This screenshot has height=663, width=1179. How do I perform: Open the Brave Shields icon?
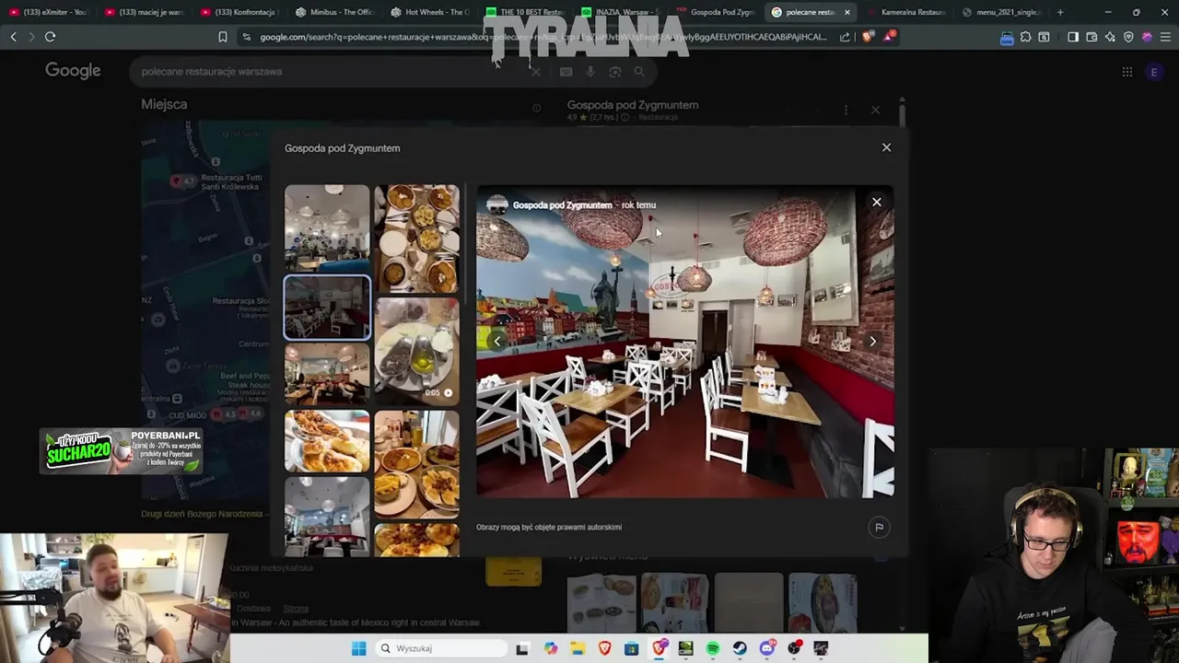point(868,37)
